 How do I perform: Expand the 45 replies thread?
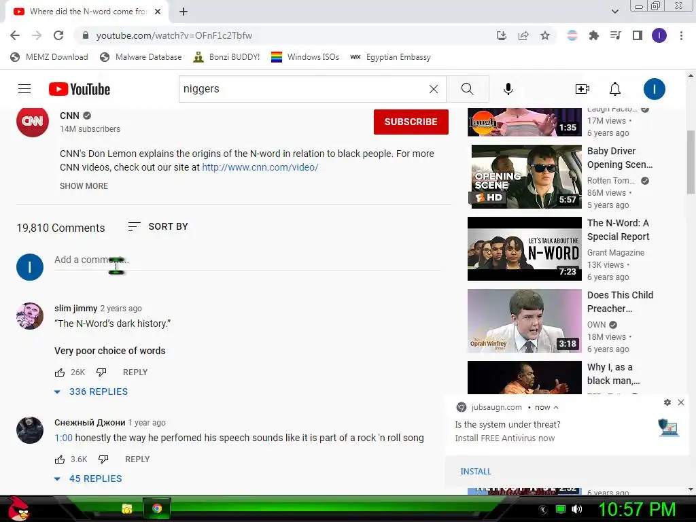[x=88, y=478]
